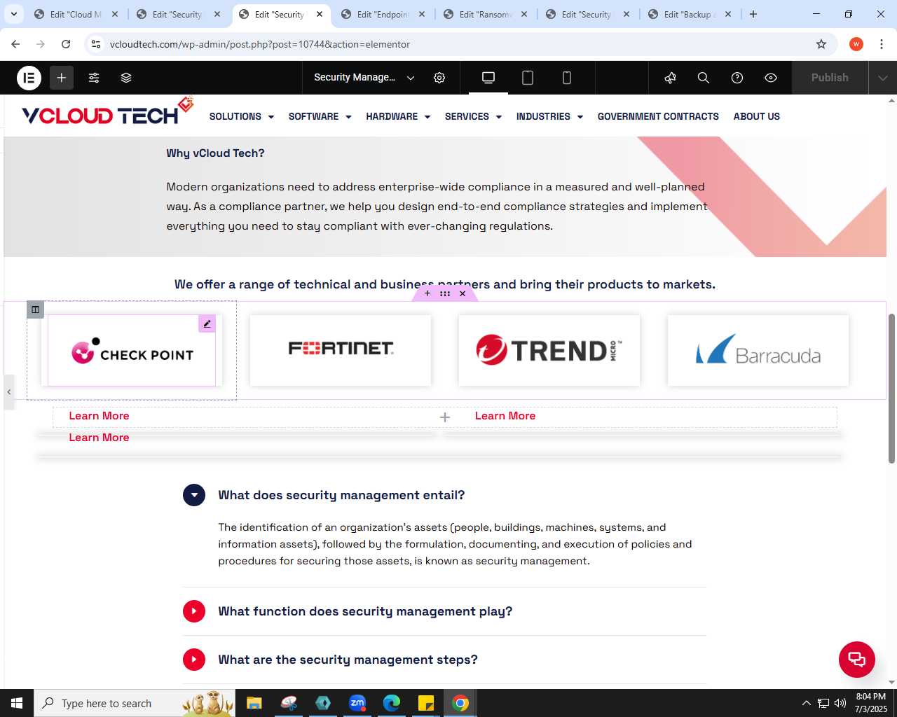
Task: Open Zoom from the taskbar
Action: coord(357,703)
